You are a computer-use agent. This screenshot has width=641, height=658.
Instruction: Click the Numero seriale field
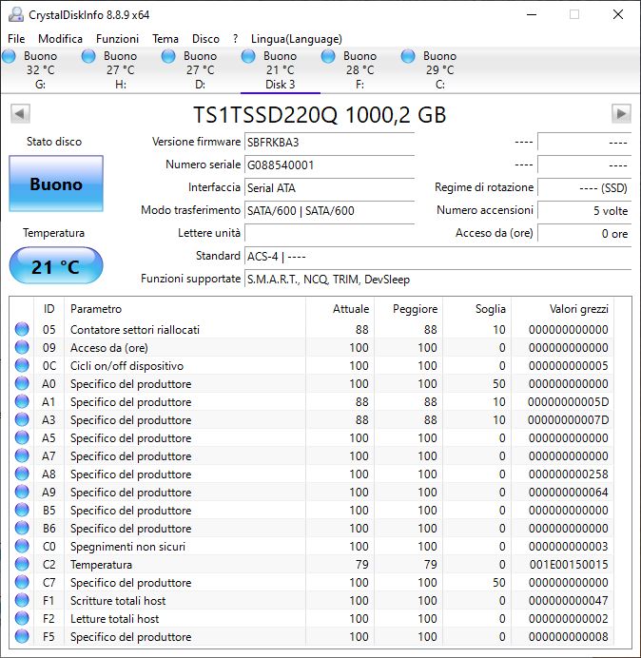329,164
